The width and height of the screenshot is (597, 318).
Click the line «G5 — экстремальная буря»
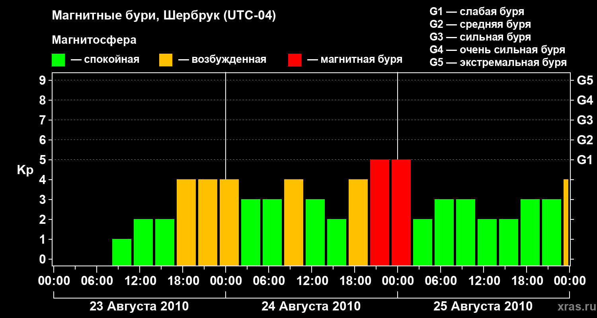point(498,62)
